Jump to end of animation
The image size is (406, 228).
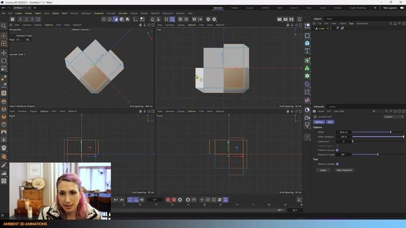point(122,200)
